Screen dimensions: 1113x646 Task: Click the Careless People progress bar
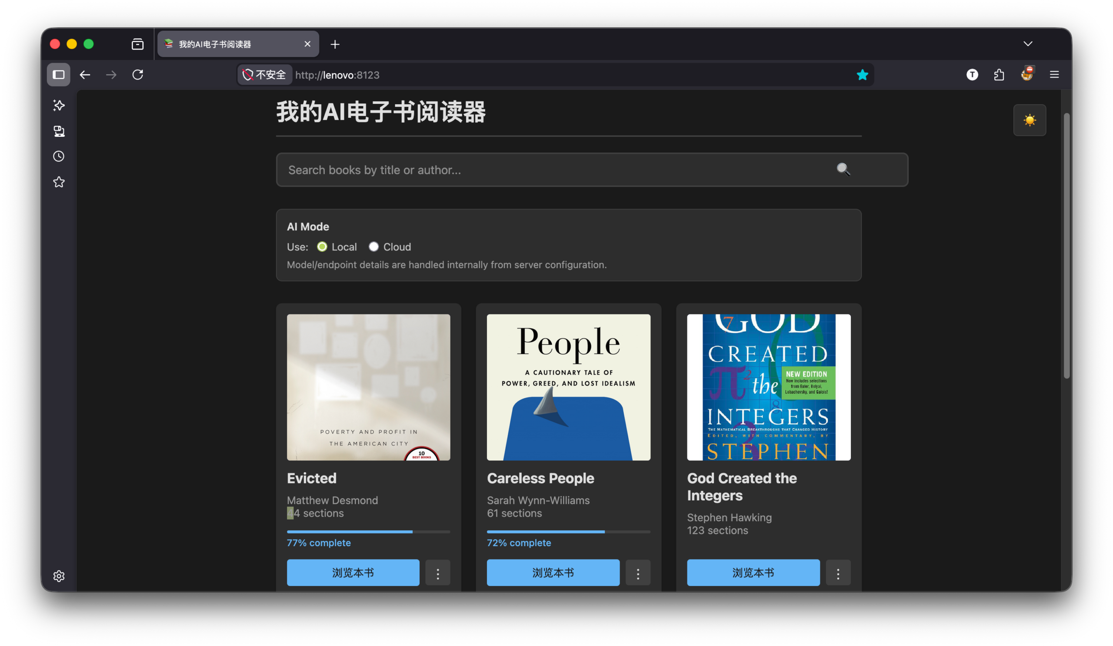coord(568,532)
